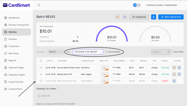Click SETTLED status in Mick Jagger row
This screenshot has height=106, width=187.
(x=165, y=74)
